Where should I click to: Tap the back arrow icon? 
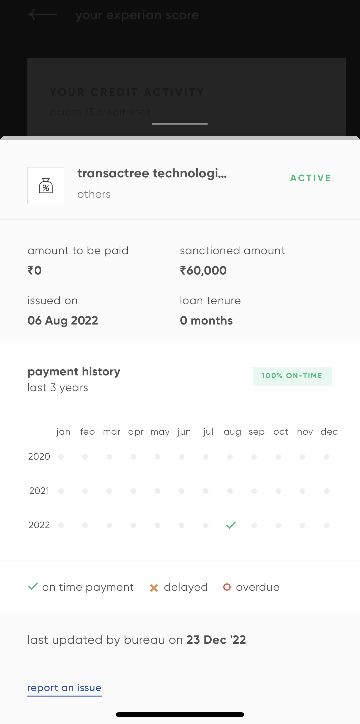pos(42,14)
